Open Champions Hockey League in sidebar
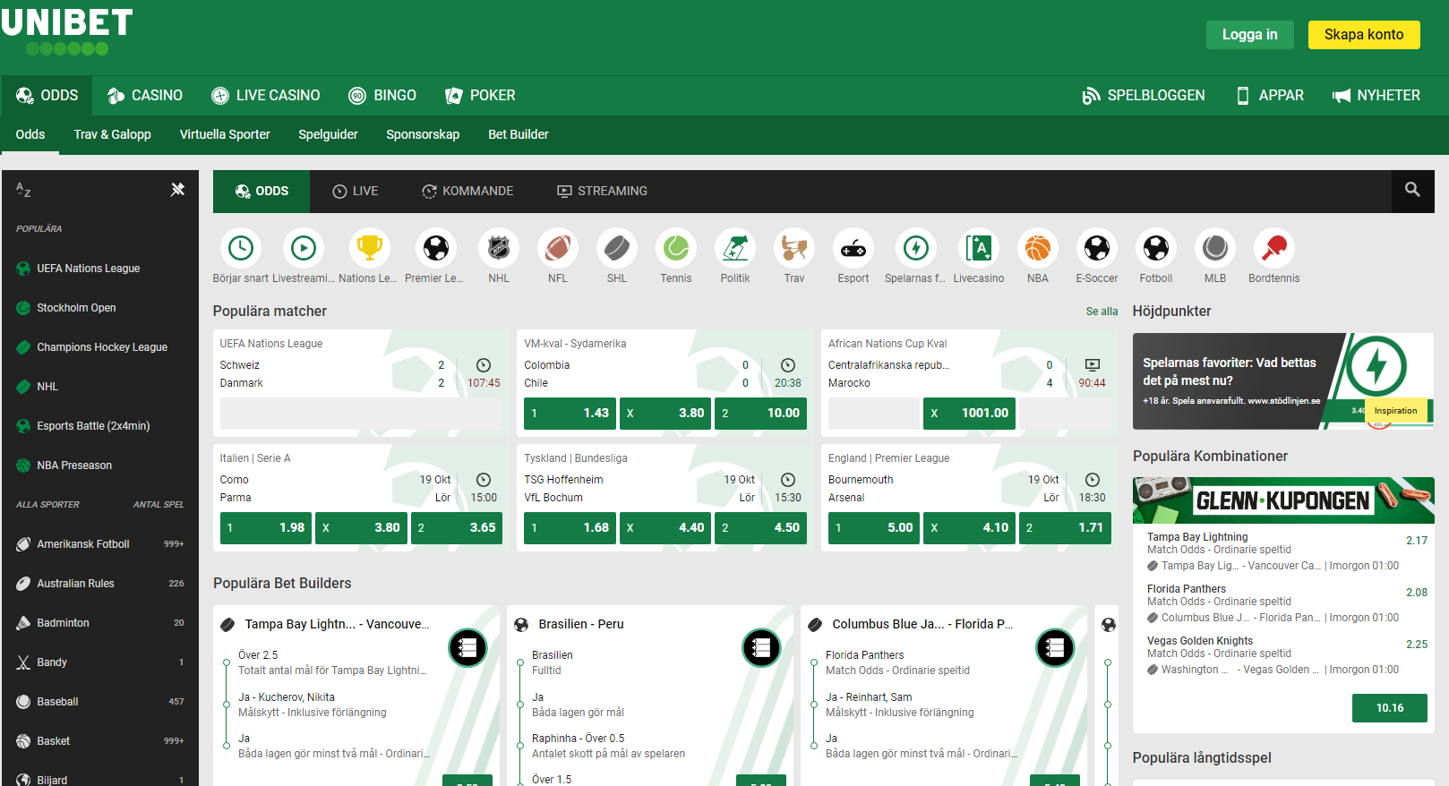The width and height of the screenshot is (1449, 786). click(99, 347)
